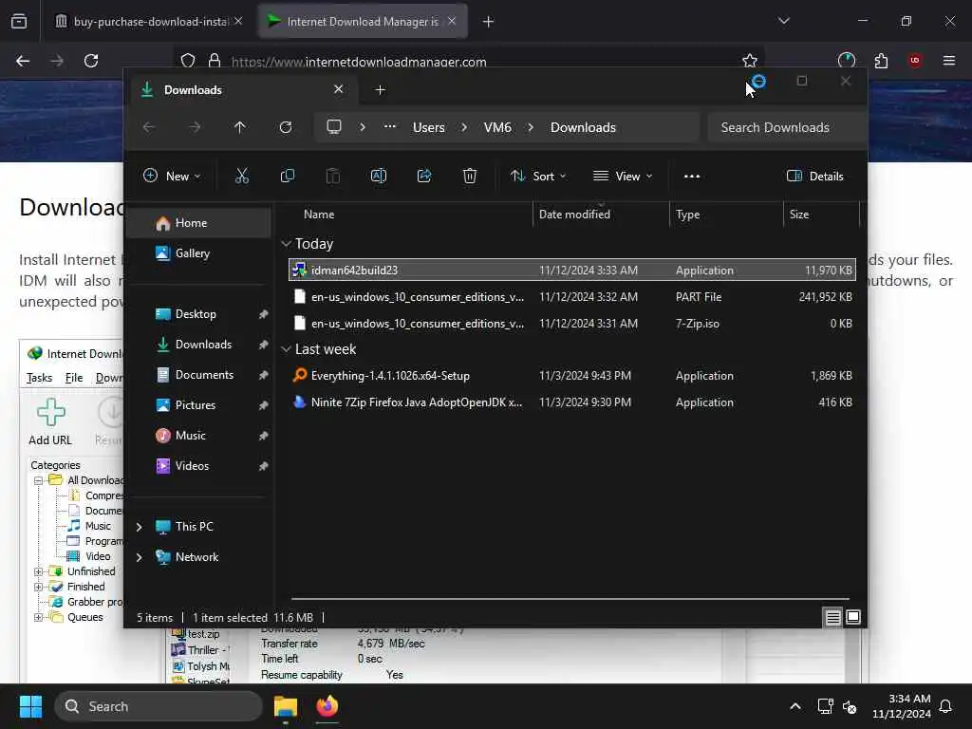Screen dimensions: 972x729
Task: Select the PART File windows_10 entry
Action: click(x=572, y=297)
